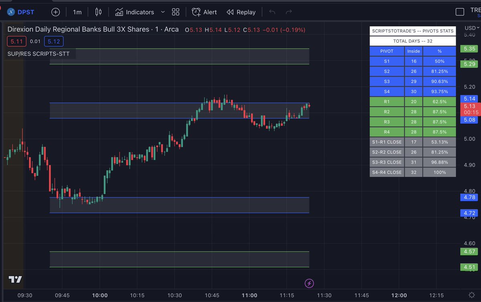Screen dimensions: 481x302
Task: Click the 11:00 time axis label
Action: pos(250,295)
